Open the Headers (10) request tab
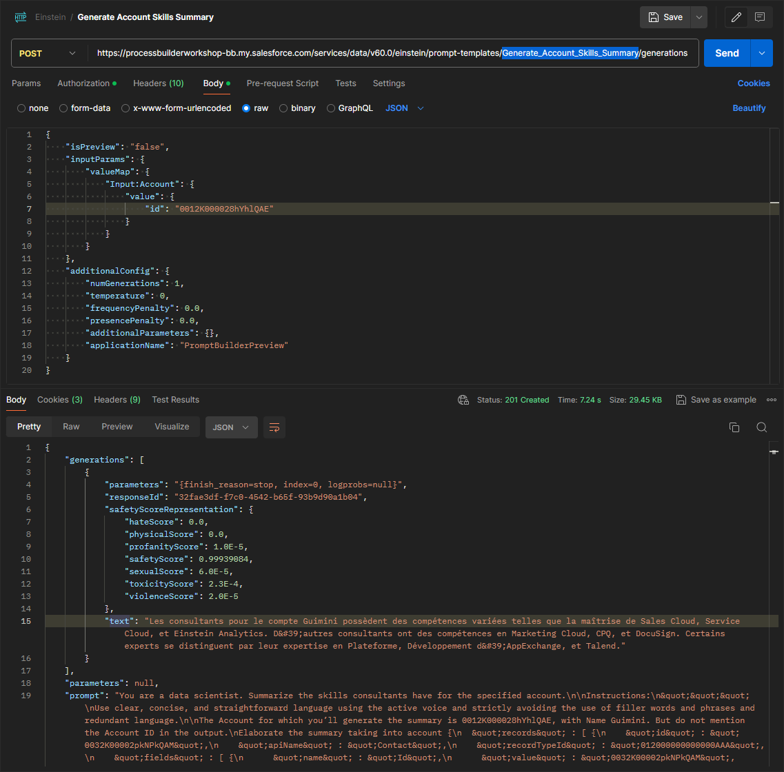This screenshot has height=772, width=784. [x=159, y=83]
